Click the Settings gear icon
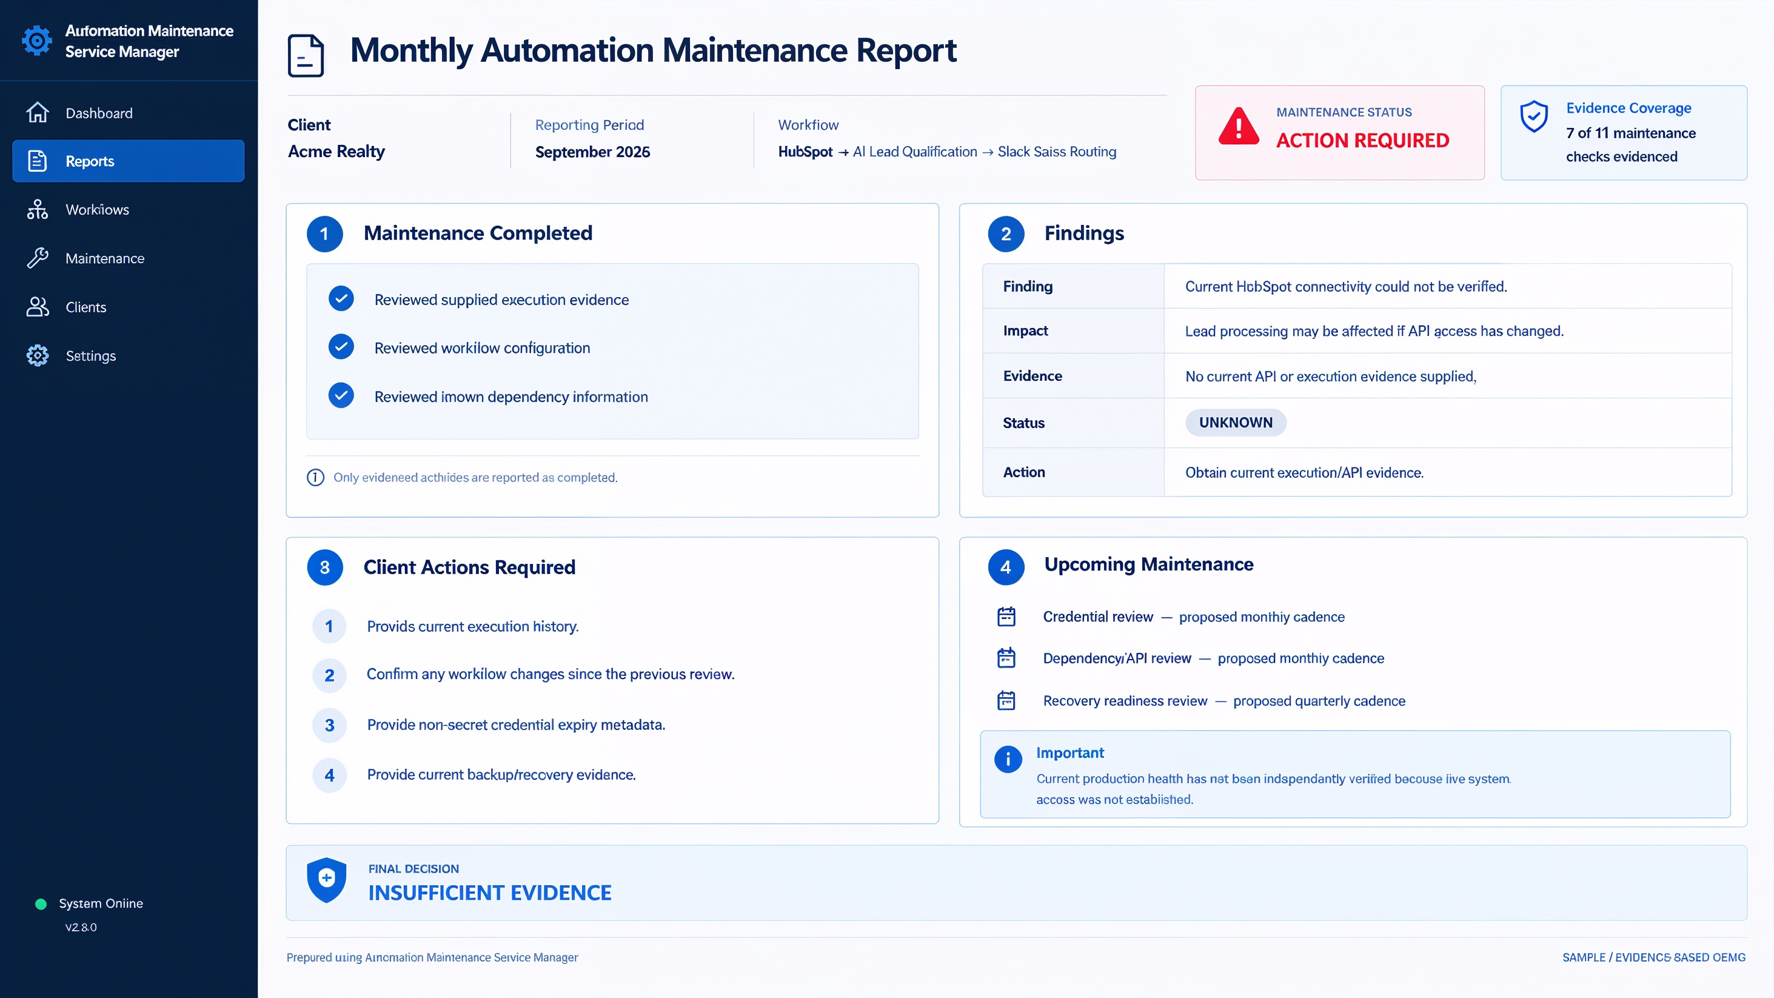This screenshot has width=1774, height=998. click(37, 355)
